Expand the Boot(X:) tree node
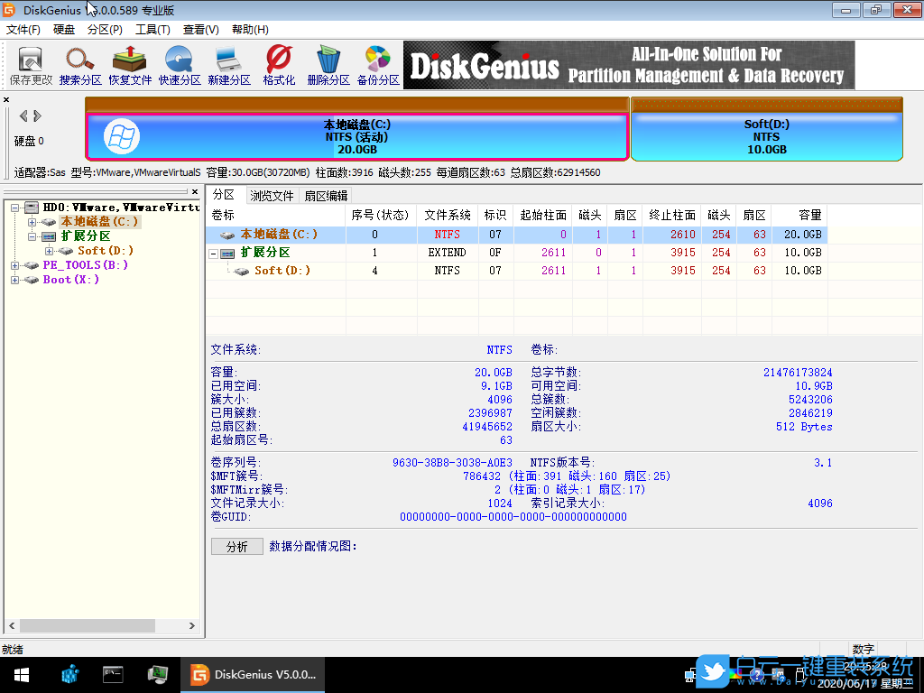The height and width of the screenshot is (693, 924). click(15, 280)
